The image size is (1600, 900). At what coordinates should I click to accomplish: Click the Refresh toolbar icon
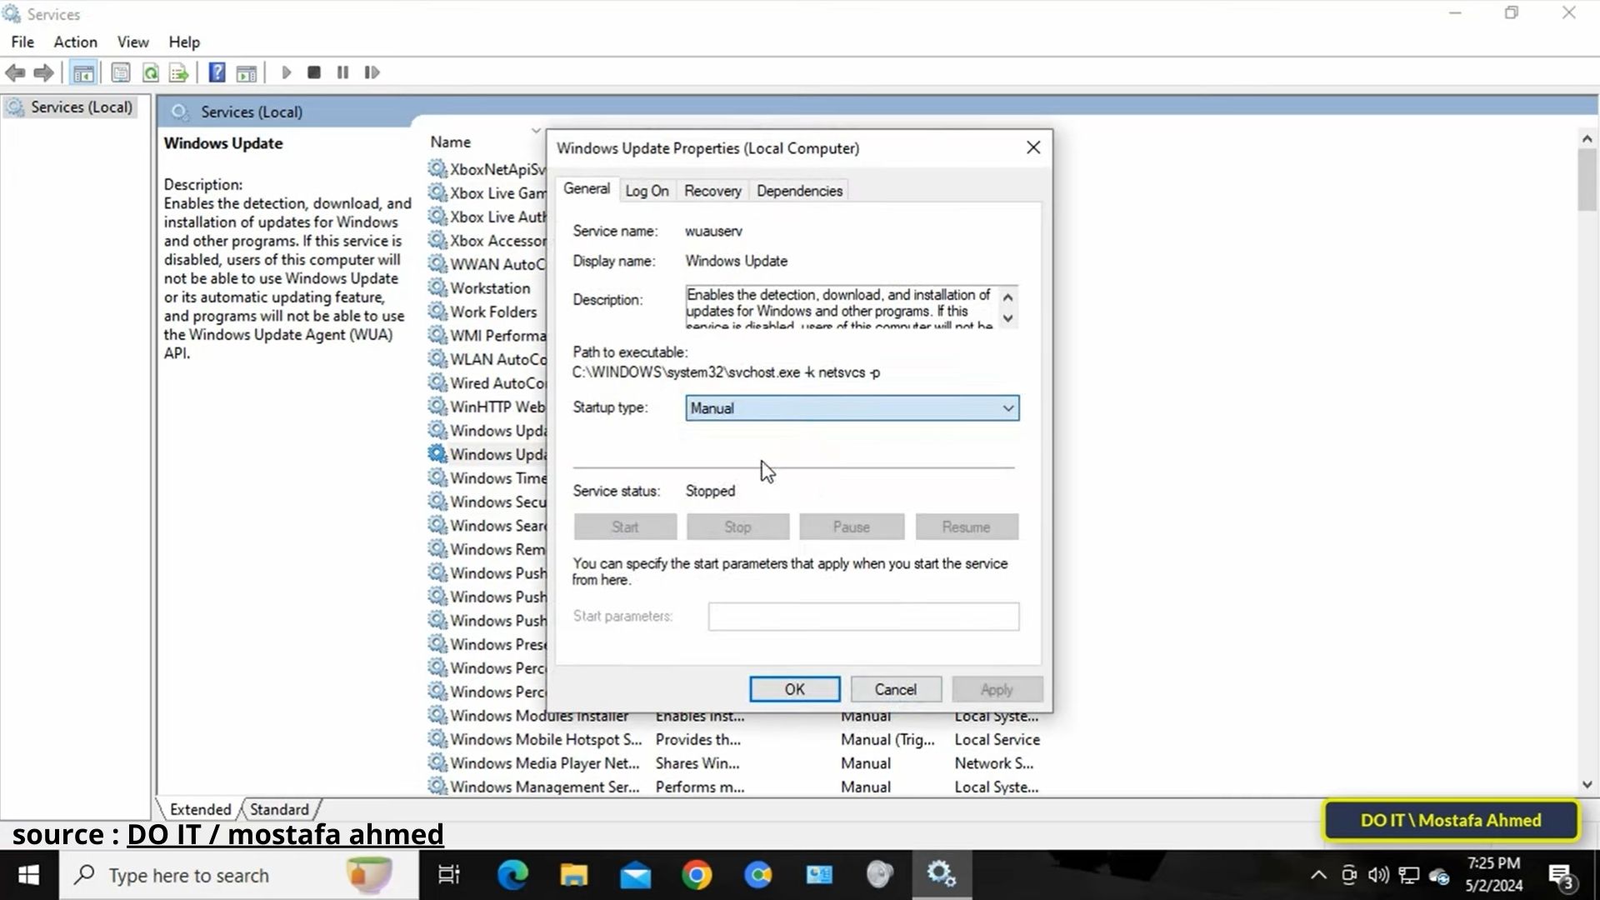[x=150, y=73]
